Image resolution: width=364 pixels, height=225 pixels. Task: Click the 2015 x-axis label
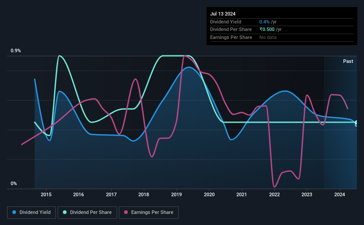pyautogui.click(x=46, y=194)
